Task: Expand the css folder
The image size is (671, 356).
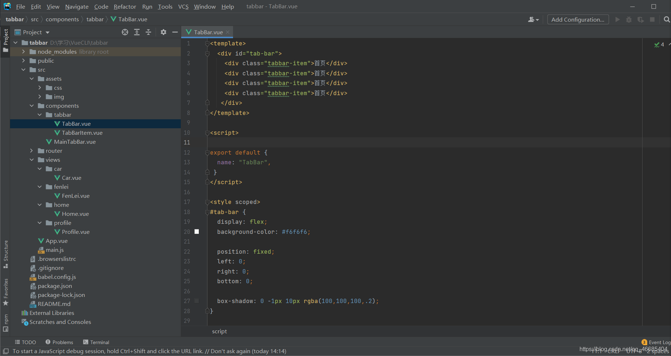Action: pos(40,88)
